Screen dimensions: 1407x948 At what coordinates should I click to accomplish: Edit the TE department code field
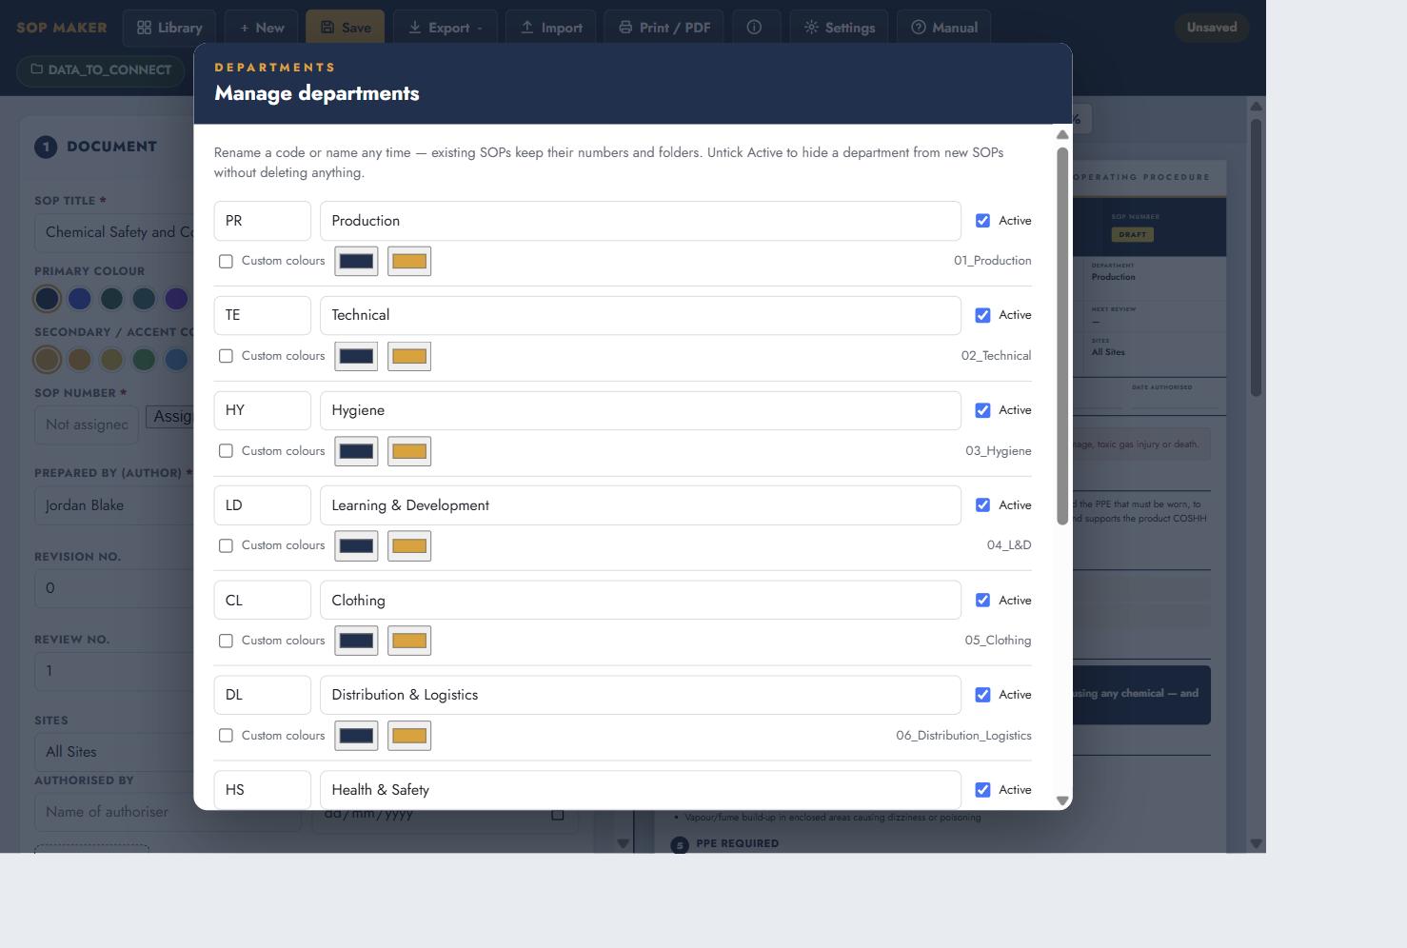click(263, 315)
